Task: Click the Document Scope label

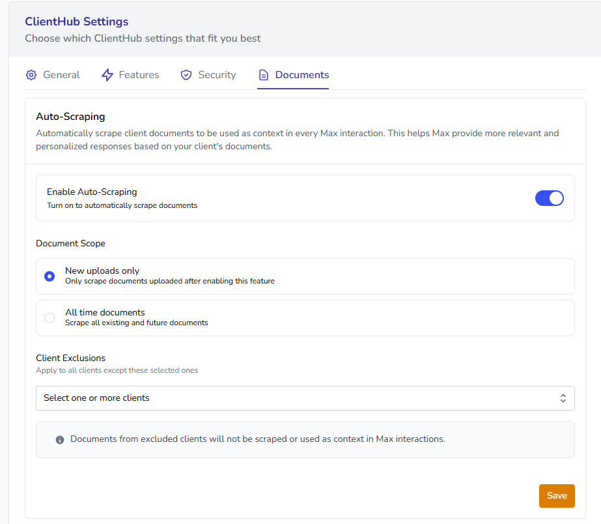Action: pos(70,243)
